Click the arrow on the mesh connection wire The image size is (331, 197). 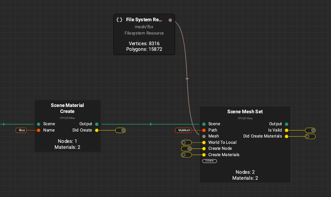coord(187,79)
